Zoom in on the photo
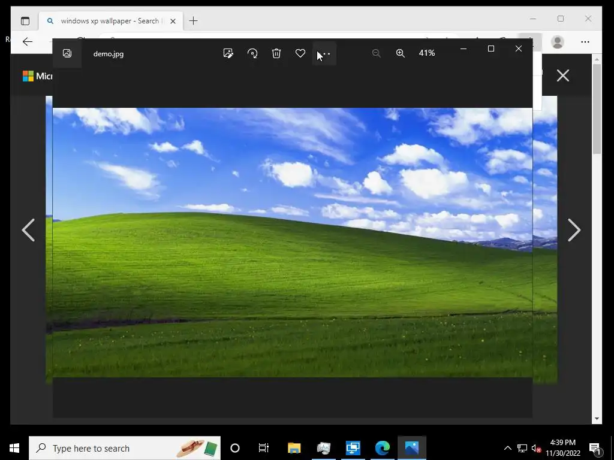Image resolution: width=614 pixels, height=460 pixels. (400, 53)
